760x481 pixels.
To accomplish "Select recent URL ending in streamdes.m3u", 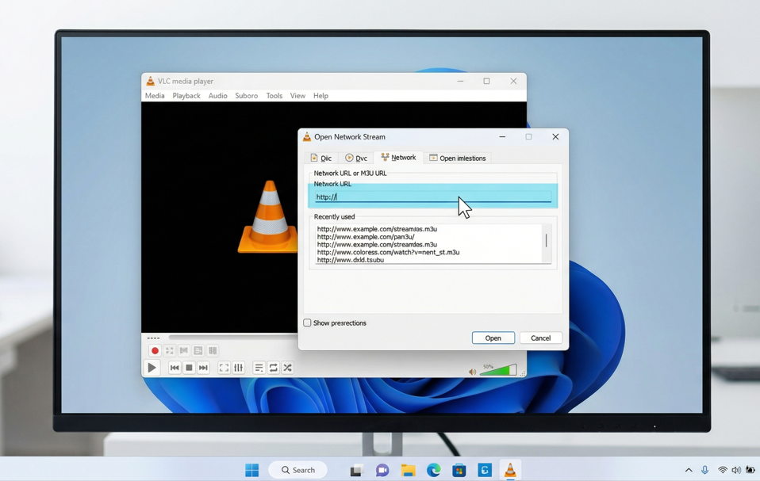I will (377, 244).
